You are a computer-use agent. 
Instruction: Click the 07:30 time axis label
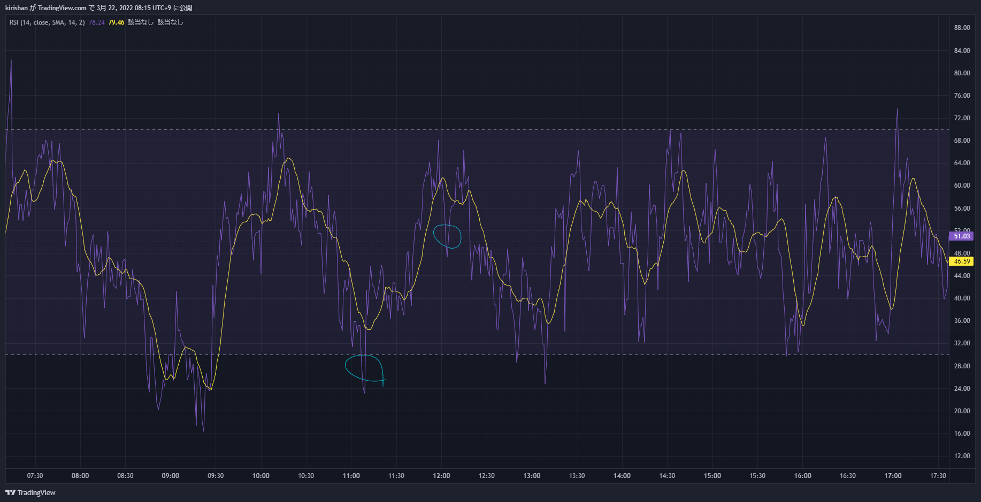(x=35, y=476)
